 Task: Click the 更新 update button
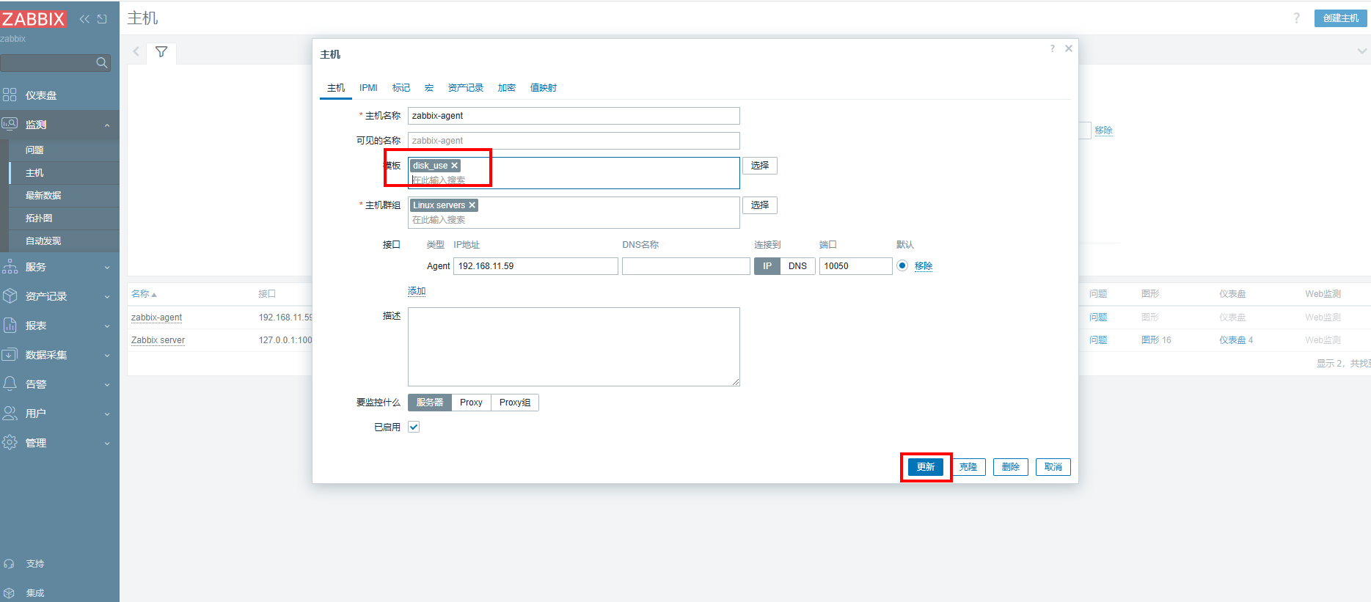coord(926,467)
